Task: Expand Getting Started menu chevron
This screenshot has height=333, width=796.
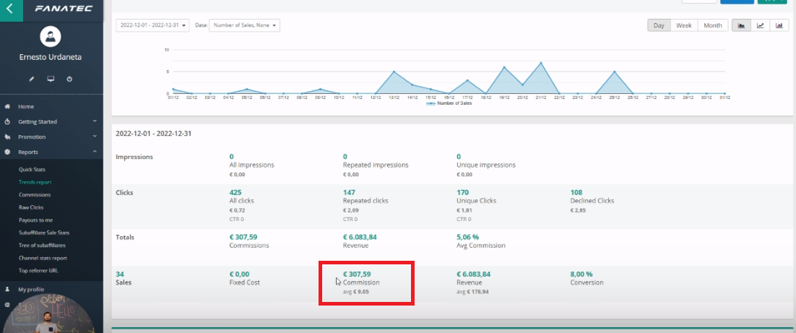Action: [x=95, y=122]
